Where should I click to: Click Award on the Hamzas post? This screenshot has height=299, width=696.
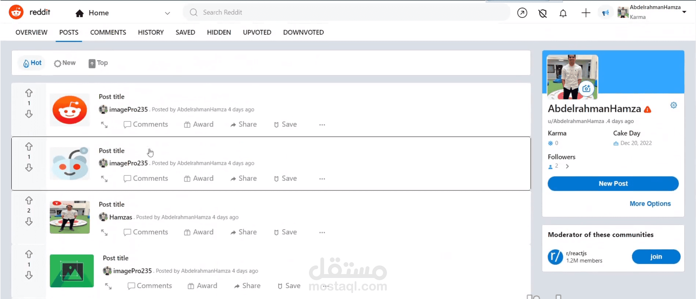pos(198,232)
